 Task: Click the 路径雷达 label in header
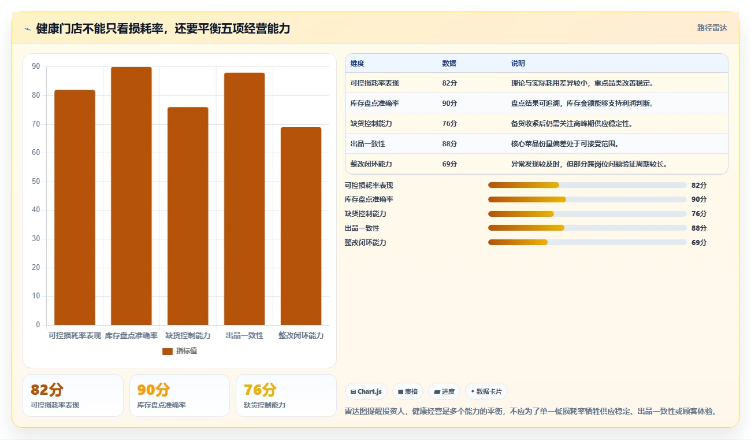712,28
